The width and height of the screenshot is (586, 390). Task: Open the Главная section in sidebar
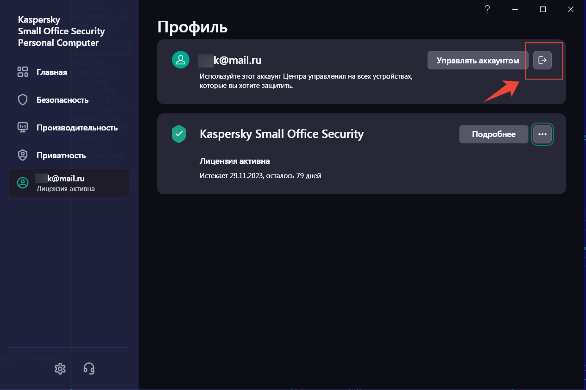(x=69, y=72)
